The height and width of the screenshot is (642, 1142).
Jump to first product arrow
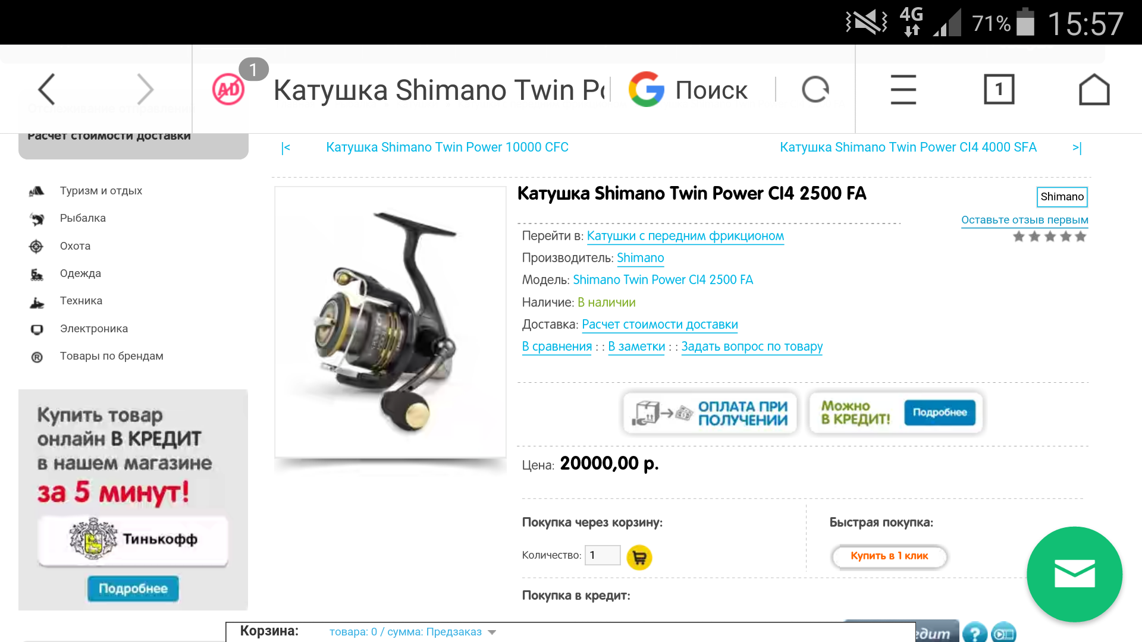pos(286,147)
